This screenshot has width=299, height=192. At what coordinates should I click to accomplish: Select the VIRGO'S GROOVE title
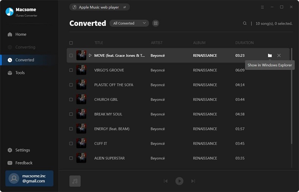(x=109, y=70)
